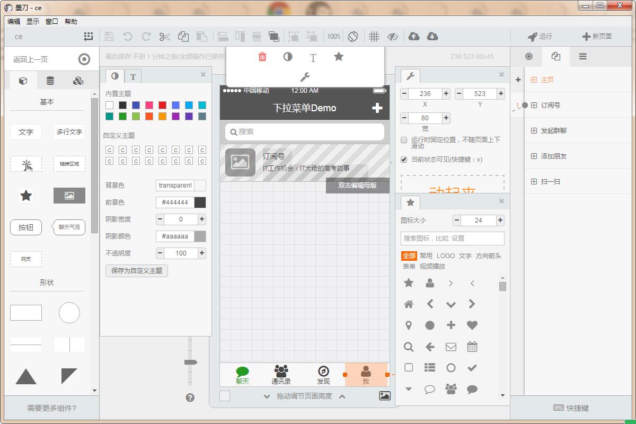The height and width of the screenshot is (424, 636).
Task: Enable fixed position while running checkbox
Action: 404,140
